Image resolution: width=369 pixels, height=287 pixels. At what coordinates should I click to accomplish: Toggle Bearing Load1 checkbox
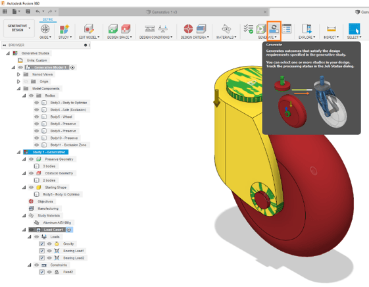click(x=42, y=251)
